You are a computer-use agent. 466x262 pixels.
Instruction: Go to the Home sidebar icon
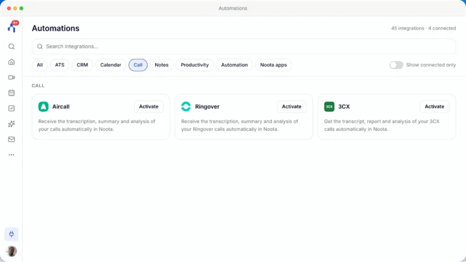click(12, 62)
